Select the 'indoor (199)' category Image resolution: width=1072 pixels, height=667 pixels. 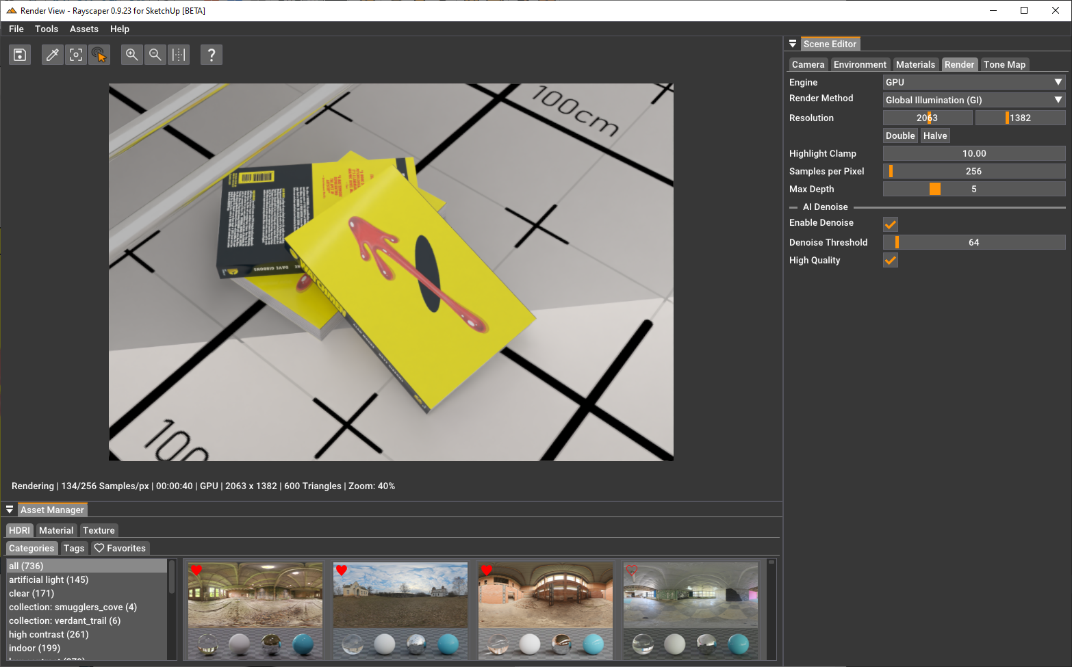pos(87,648)
